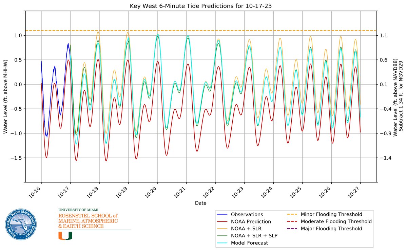
Task: Select the Model Forecast cyan line marker
Action: pos(222,243)
